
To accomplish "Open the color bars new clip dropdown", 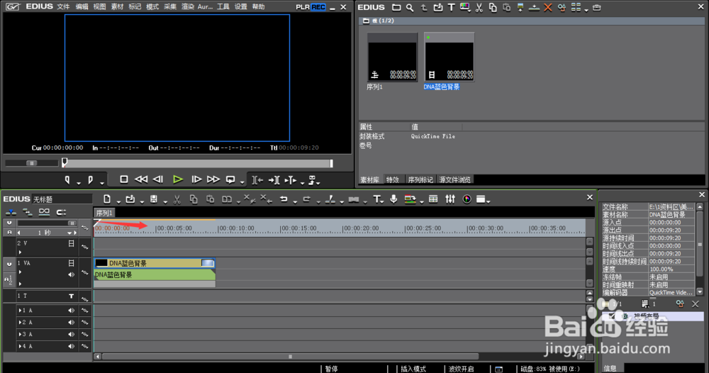I will pos(465,7).
